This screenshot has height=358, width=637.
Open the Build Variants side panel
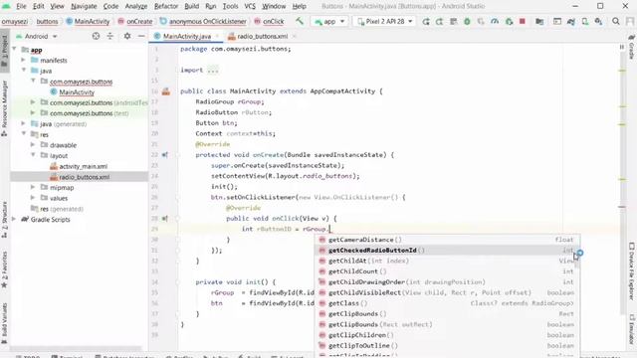point(4,323)
